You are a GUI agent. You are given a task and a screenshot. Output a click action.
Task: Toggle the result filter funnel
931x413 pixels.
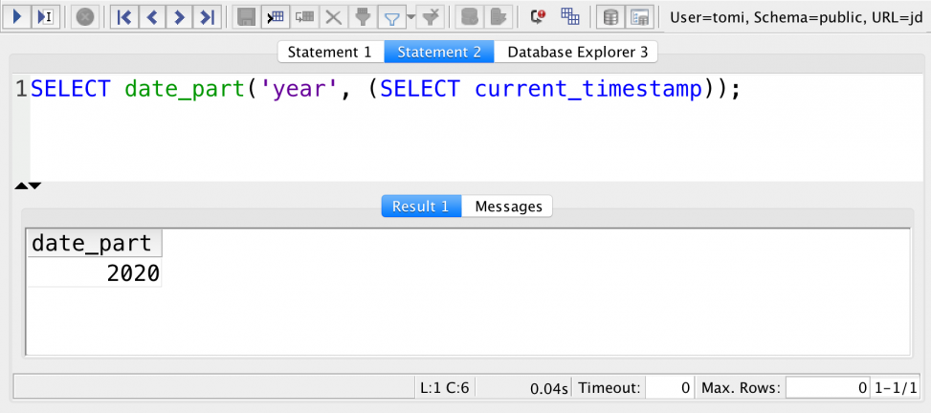[390, 16]
